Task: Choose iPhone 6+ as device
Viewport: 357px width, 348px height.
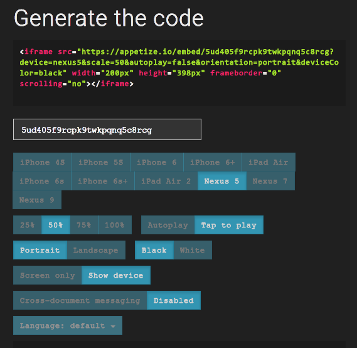Action: [x=213, y=162]
